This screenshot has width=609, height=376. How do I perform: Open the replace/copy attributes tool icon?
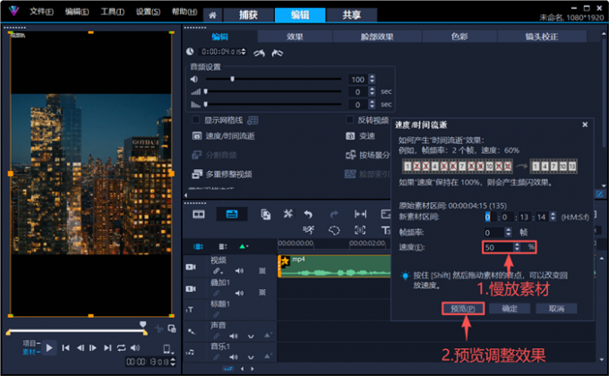266,214
